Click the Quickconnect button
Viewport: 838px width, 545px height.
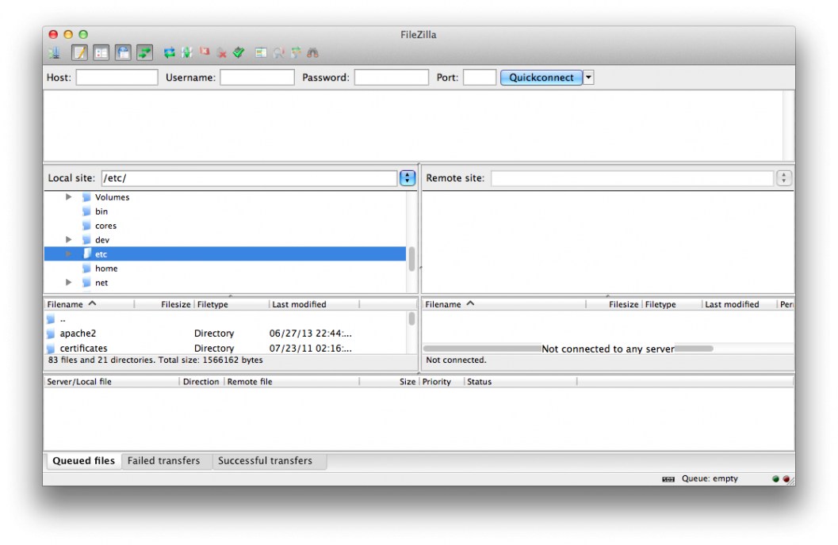(x=541, y=78)
